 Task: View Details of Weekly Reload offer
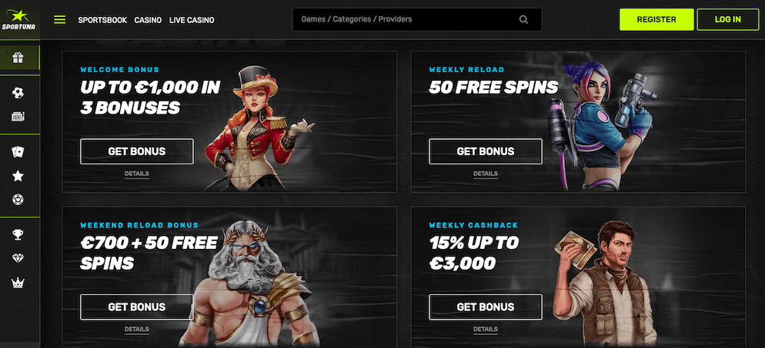(486, 174)
